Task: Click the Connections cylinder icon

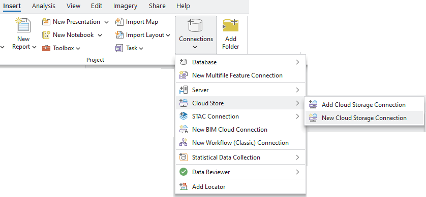Action: point(196,26)
